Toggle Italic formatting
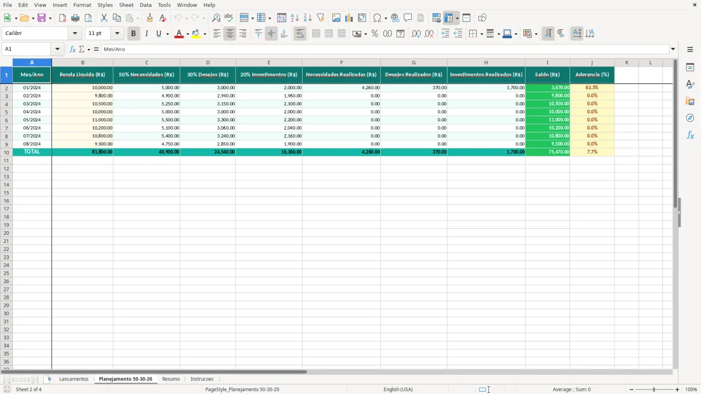The height and width of the screenshot is (394, 701). [x=146, y=34]
